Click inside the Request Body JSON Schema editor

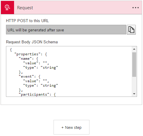click(x=69, y=71)
